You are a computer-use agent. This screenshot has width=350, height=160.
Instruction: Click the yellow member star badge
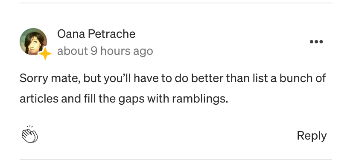click(45, 54)
